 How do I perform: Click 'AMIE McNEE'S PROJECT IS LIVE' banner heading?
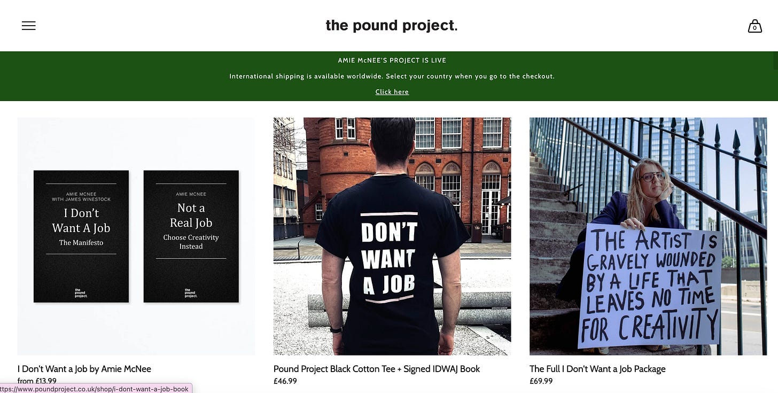pyautogui.click(x=392, y=60)
